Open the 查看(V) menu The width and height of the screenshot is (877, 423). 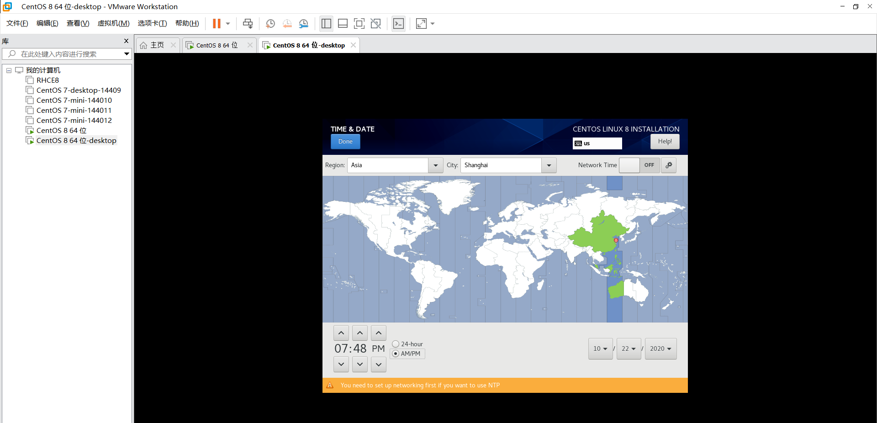coord(78,23)
